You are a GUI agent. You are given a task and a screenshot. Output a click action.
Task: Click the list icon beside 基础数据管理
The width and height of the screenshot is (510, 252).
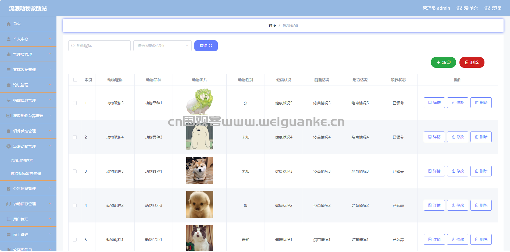point(9,70)
